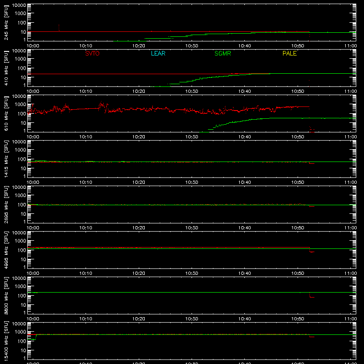Click 10:30 tick label under 1415 MHz panel
Image resolution: width=364 pixels, height=364 pixels.
pyautogui.click(x=192, y=182)
